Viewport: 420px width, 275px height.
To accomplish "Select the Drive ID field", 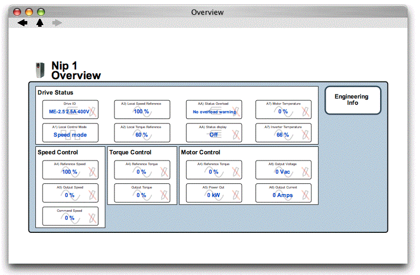I will point(70,109).
